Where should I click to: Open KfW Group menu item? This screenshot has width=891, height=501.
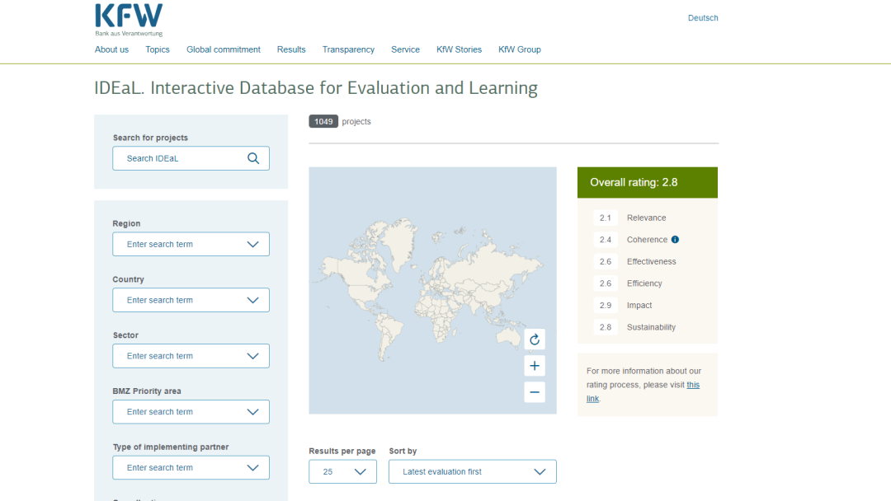[x=520, y=49]
